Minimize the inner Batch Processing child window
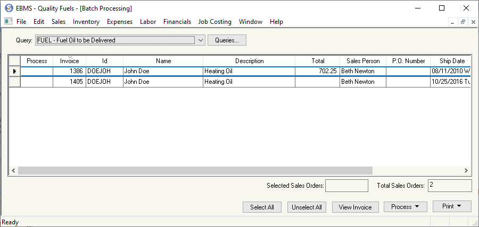479x227 pixels. coord(453,22)
